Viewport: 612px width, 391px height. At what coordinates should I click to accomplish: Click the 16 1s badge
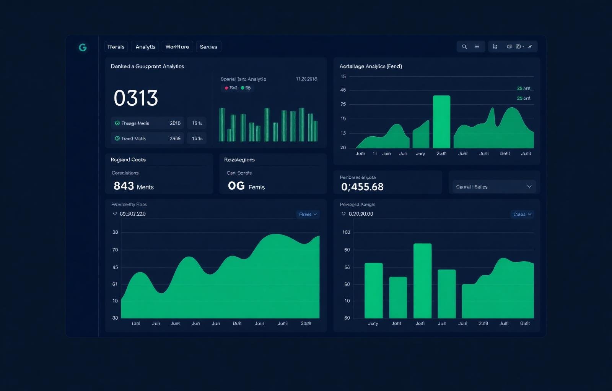197,138
